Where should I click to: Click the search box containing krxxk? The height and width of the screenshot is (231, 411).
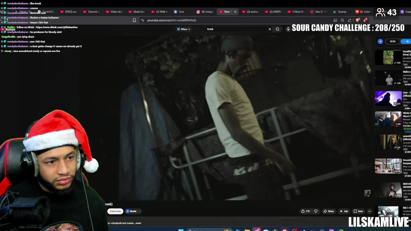(236, 29)
